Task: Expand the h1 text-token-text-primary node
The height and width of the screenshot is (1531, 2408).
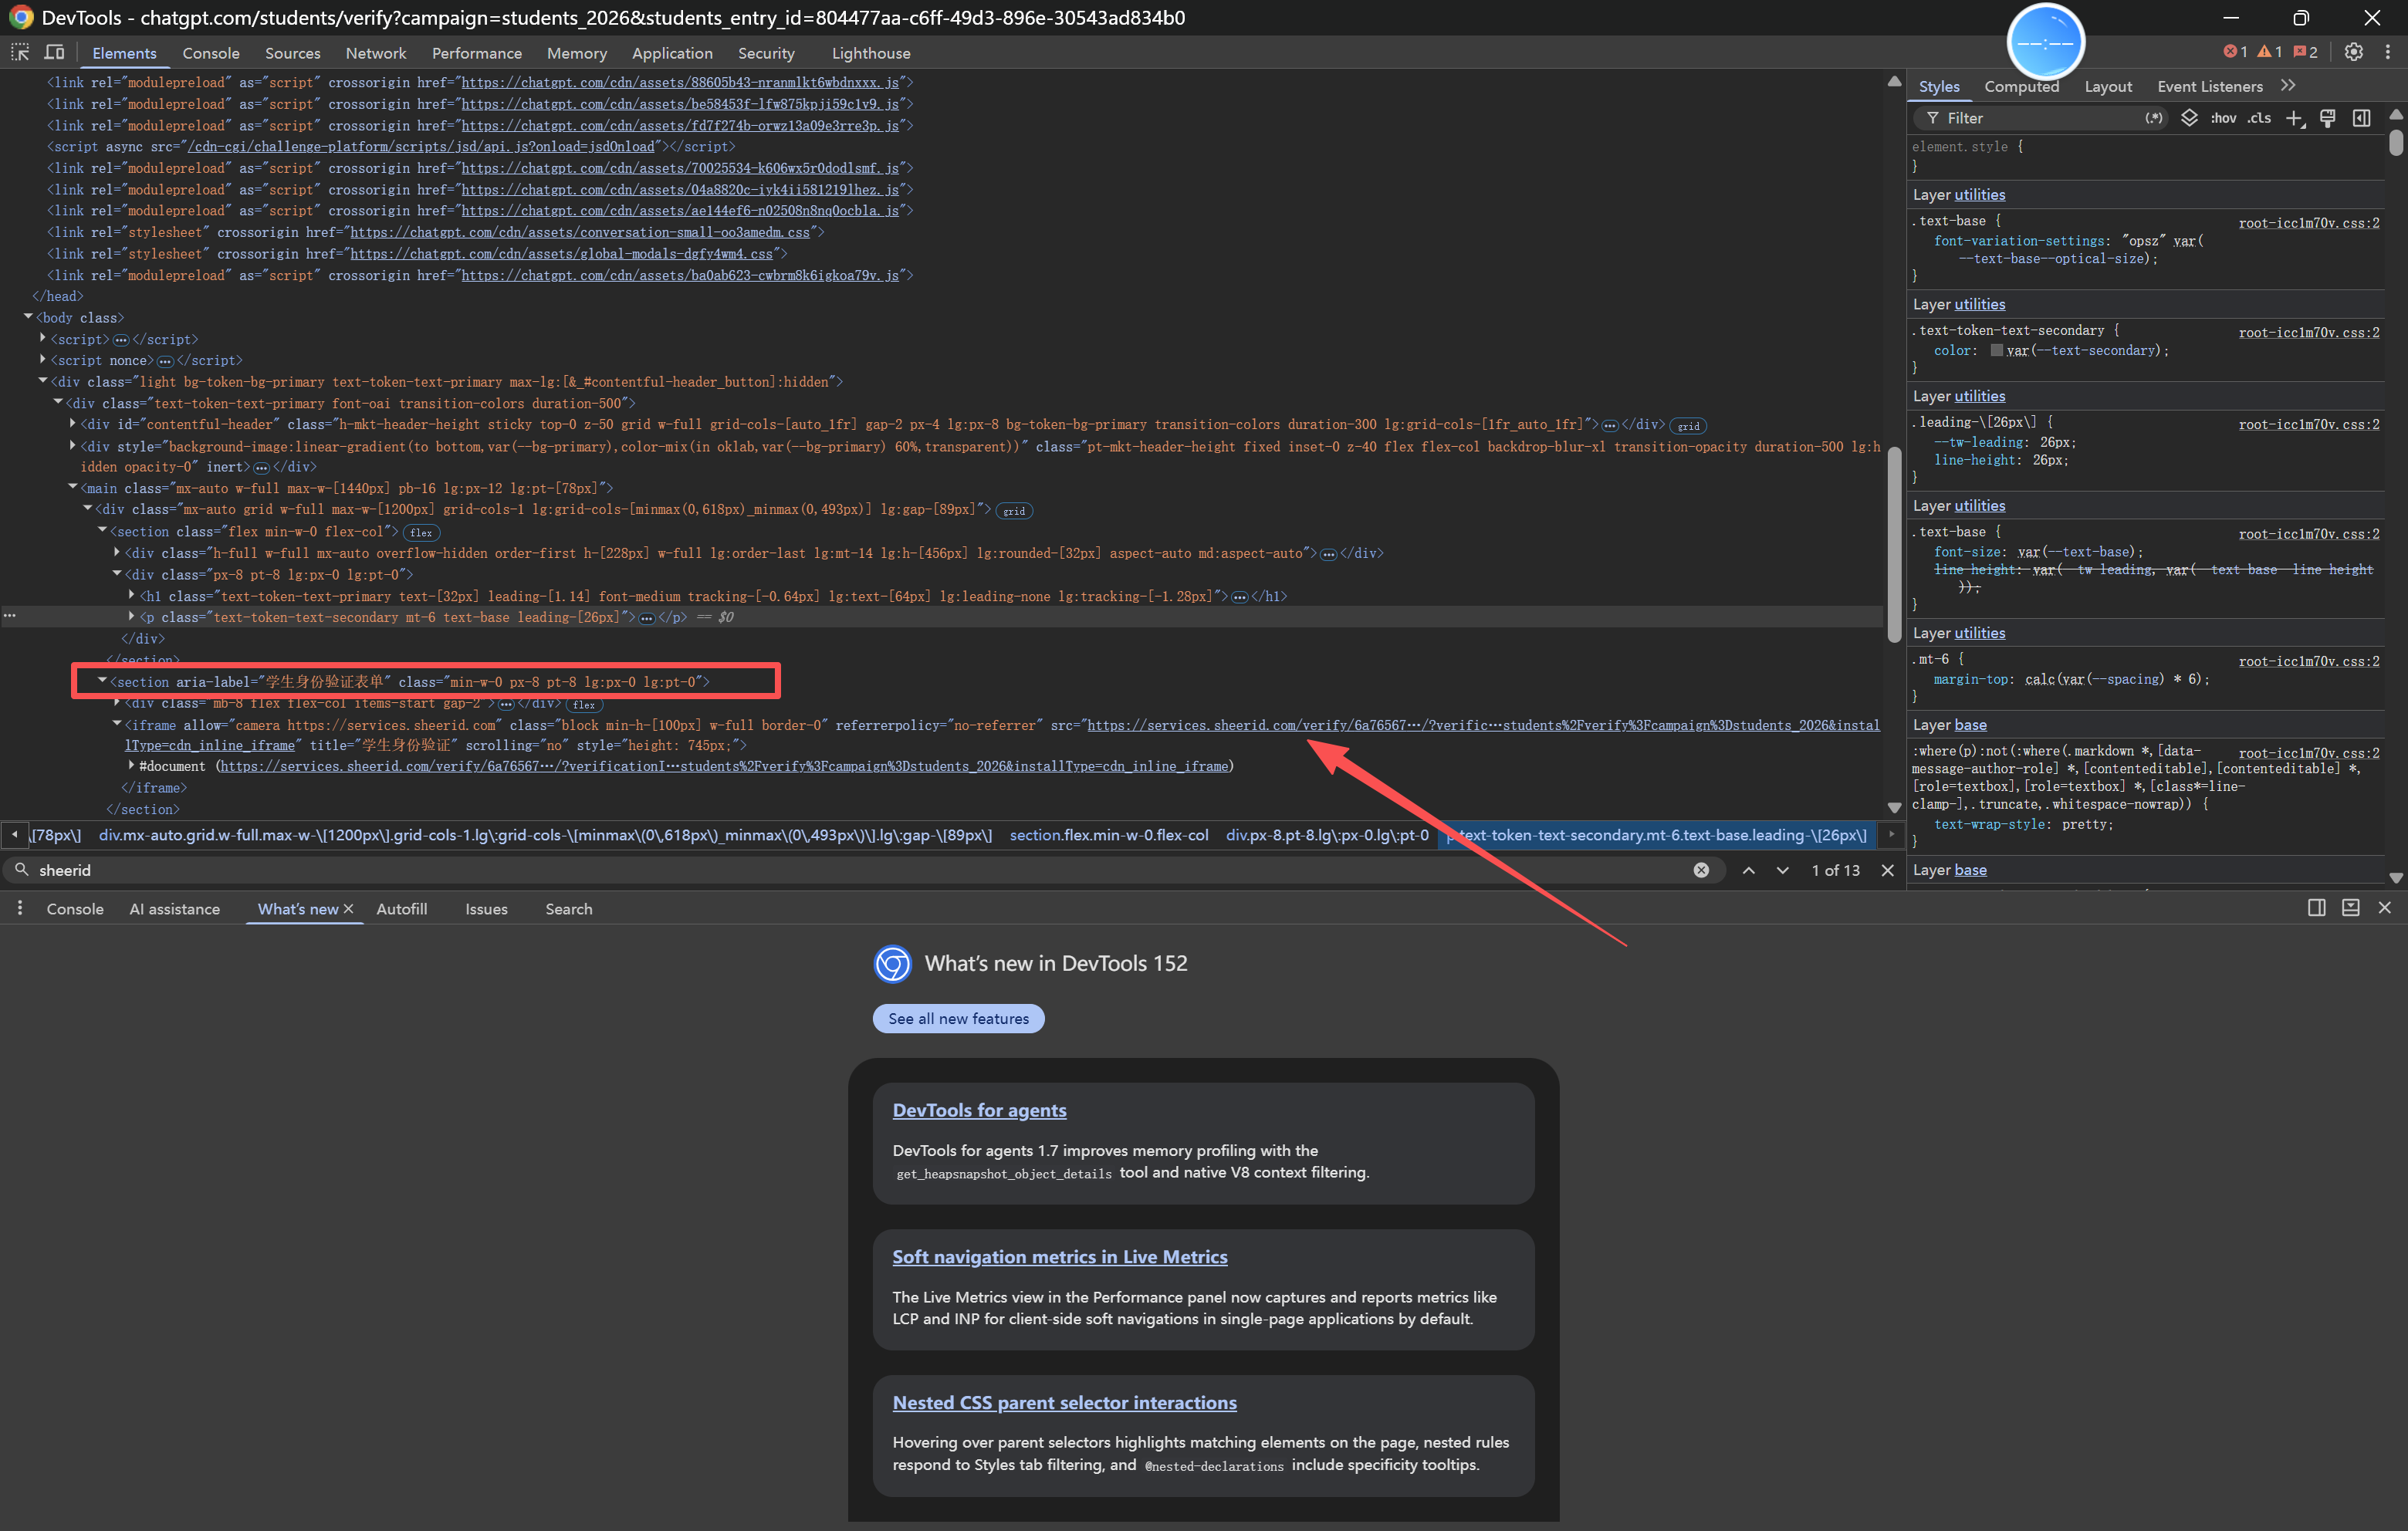Action: 132,595
